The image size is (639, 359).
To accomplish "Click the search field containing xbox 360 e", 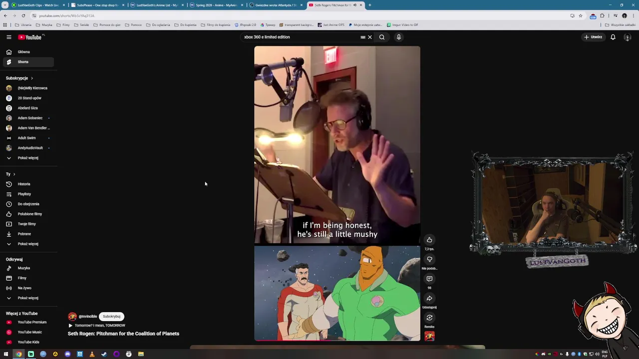I will pyautogui.click(x=300, y=37).
